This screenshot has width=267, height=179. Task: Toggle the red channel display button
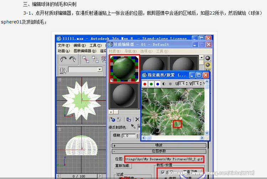(145, 84)
